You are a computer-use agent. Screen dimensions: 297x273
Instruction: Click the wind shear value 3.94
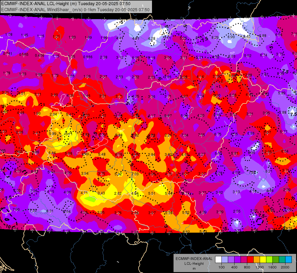(85, 173)
